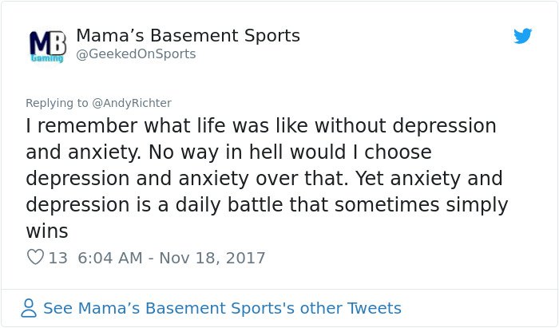Open the MB Gaming profile avatar
This screenshot has width=559, height=328.
tap(47, 46)
